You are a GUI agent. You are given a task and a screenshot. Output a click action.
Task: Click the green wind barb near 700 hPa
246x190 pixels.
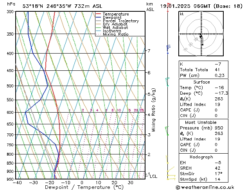[x=167, y=131]
